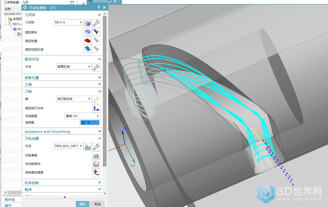Open the 基础 UV 划线类型 dropdown
The width and height of the screenshot is (328, 207).
(82, 116)
